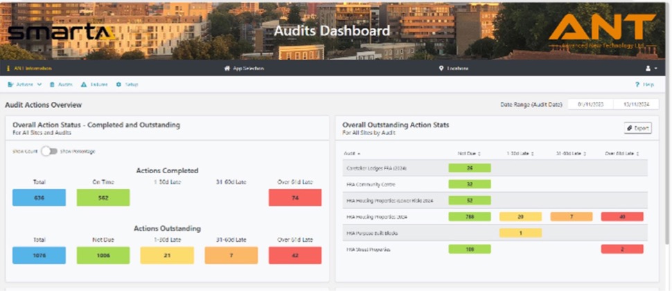Click the Export button

pos(637,128)
